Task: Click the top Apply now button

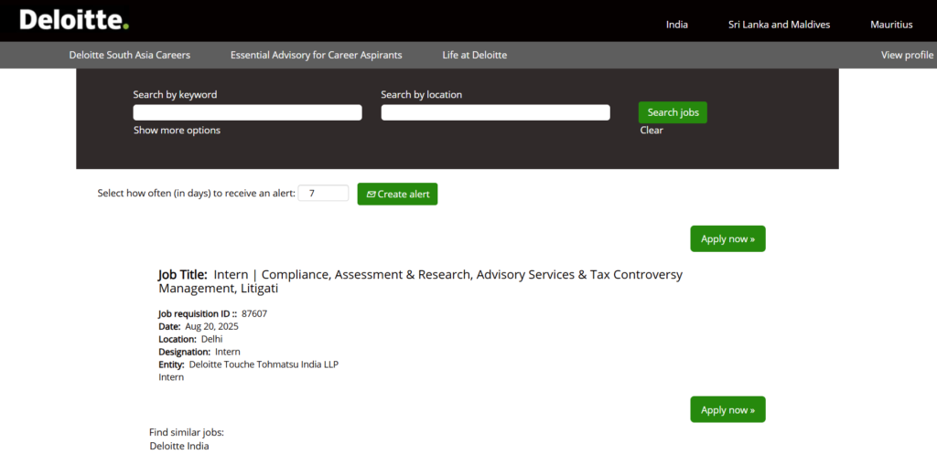Action: [727, 238]
